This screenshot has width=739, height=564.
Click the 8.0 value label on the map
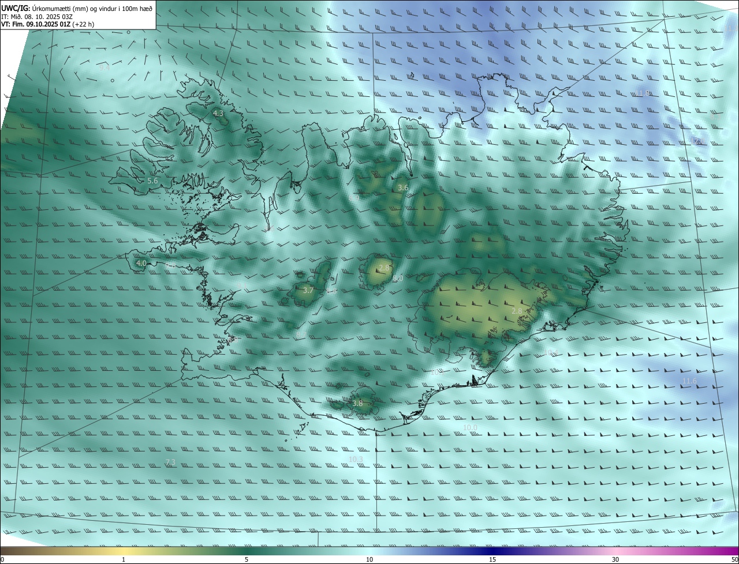click(x=397, y=279)
